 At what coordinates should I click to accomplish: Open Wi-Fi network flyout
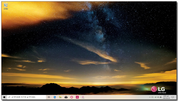(155, 97)
